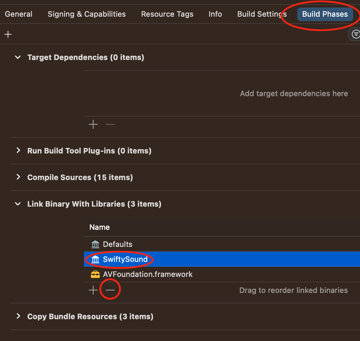Click the library icon beside Defaults
Screen dimensions: 360x341
point(95,244)
